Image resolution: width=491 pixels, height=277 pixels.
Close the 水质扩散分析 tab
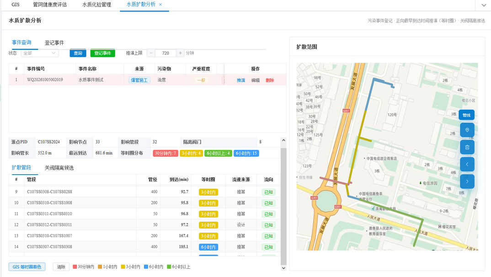point(160,5)
